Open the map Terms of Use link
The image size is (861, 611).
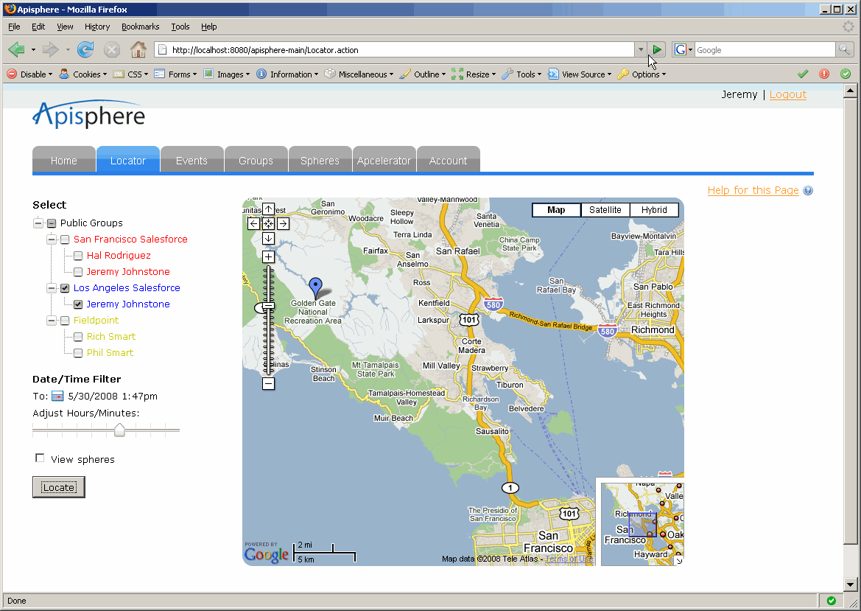coord(569,559)
